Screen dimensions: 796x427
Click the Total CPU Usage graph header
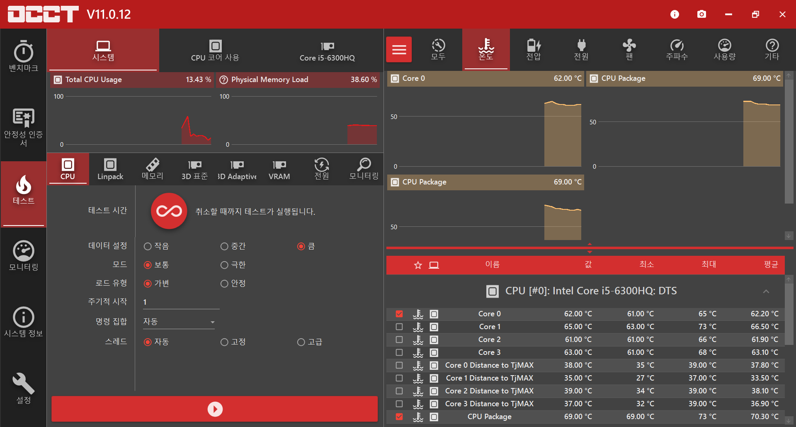pos(132,80)
